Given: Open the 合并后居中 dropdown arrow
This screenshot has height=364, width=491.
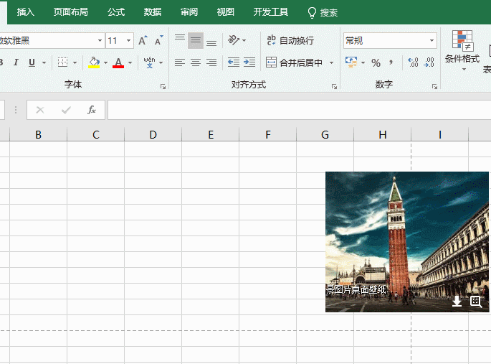Looking at the screenshot, I should 332,63.
